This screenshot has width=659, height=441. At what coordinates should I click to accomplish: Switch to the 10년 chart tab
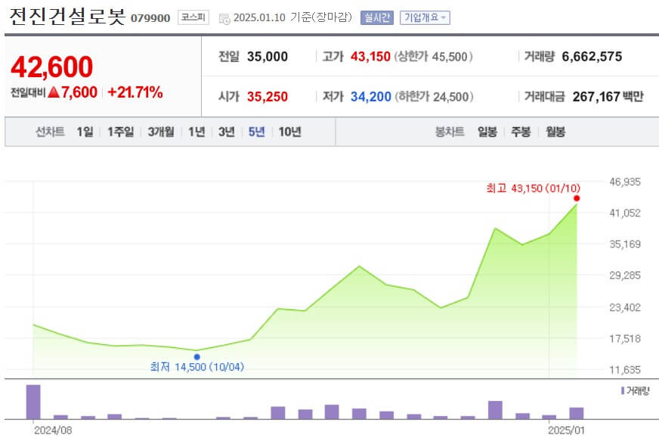(x=287, y=131)
